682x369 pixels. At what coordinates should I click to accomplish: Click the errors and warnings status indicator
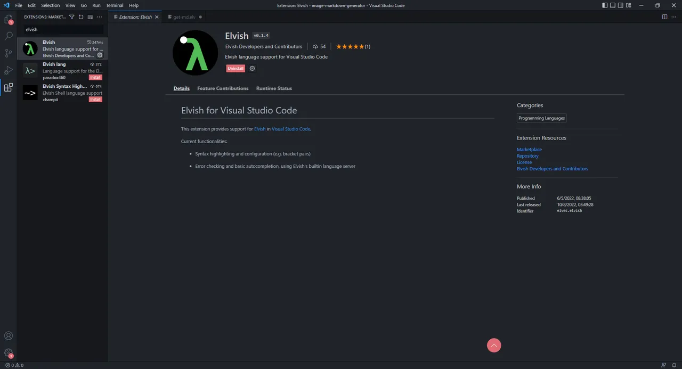pos(14,365)
